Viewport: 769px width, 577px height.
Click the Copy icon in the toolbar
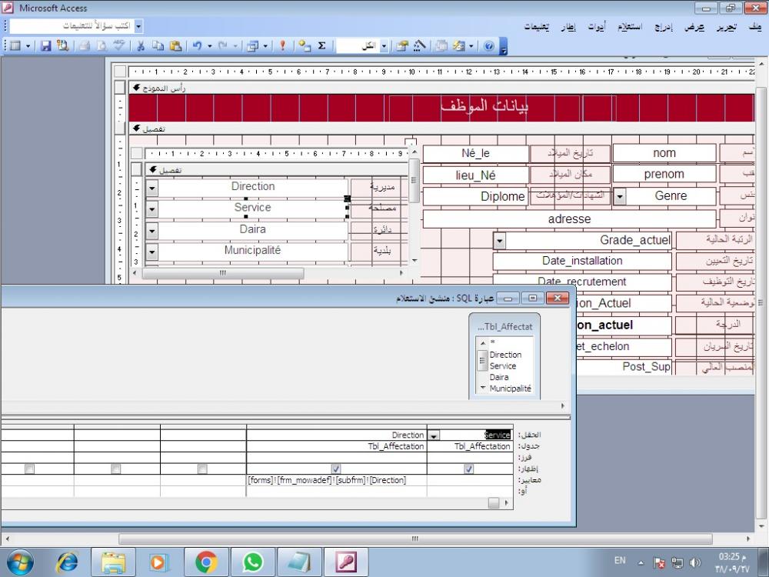(158, 46)
